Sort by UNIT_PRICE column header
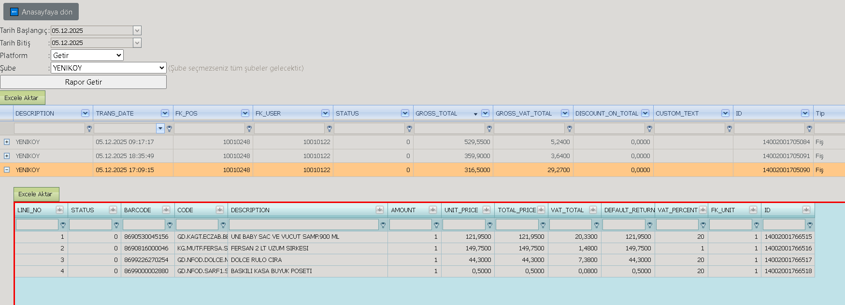845x305 pixels. point(461,210)
